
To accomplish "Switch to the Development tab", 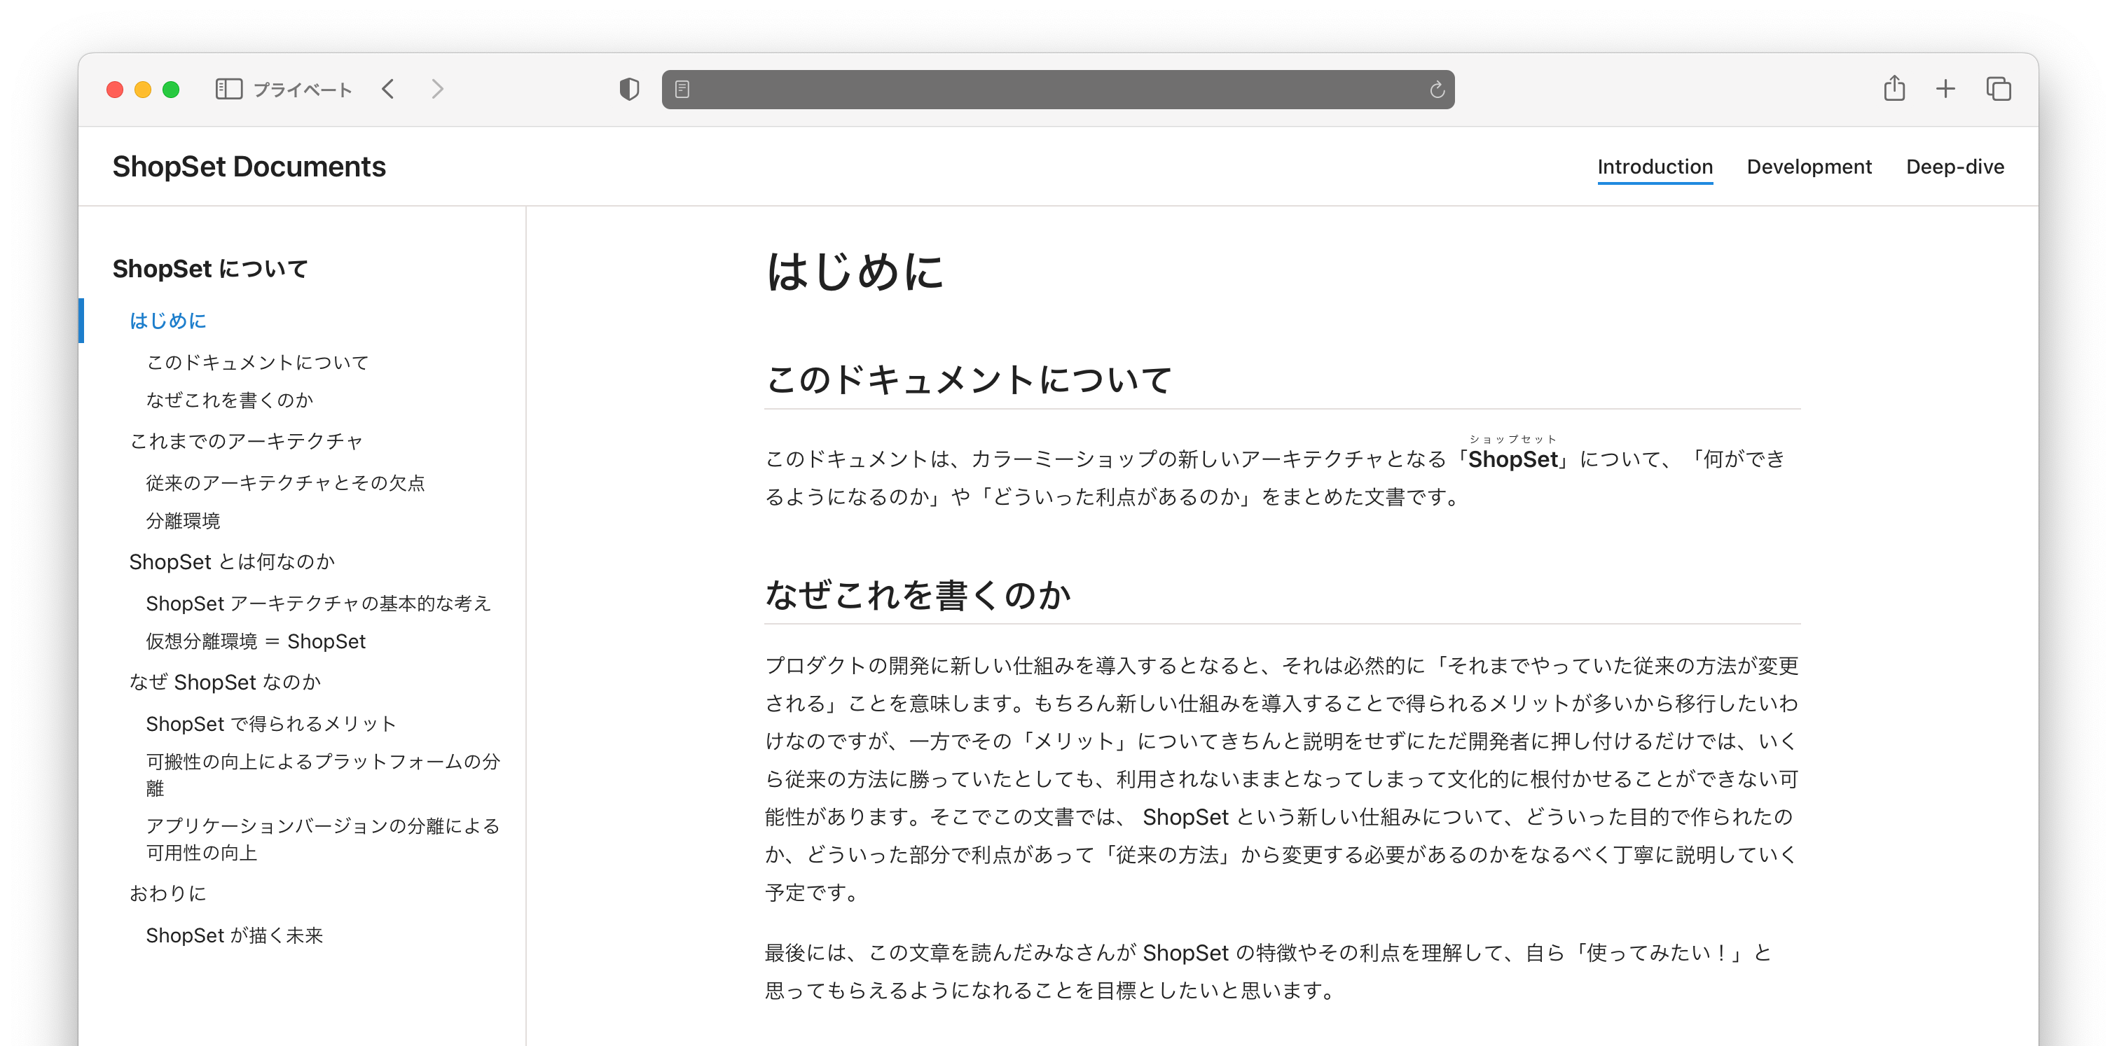I will click(1809, 167).
